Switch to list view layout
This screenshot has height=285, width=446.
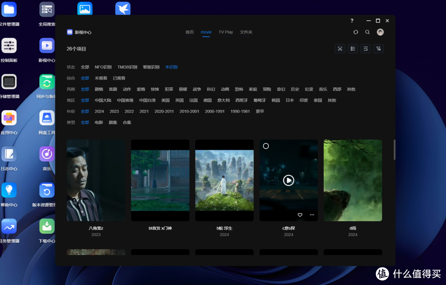353,49
